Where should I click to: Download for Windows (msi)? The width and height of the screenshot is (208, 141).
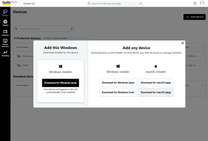pyautogui.click(x=118, y=92)
